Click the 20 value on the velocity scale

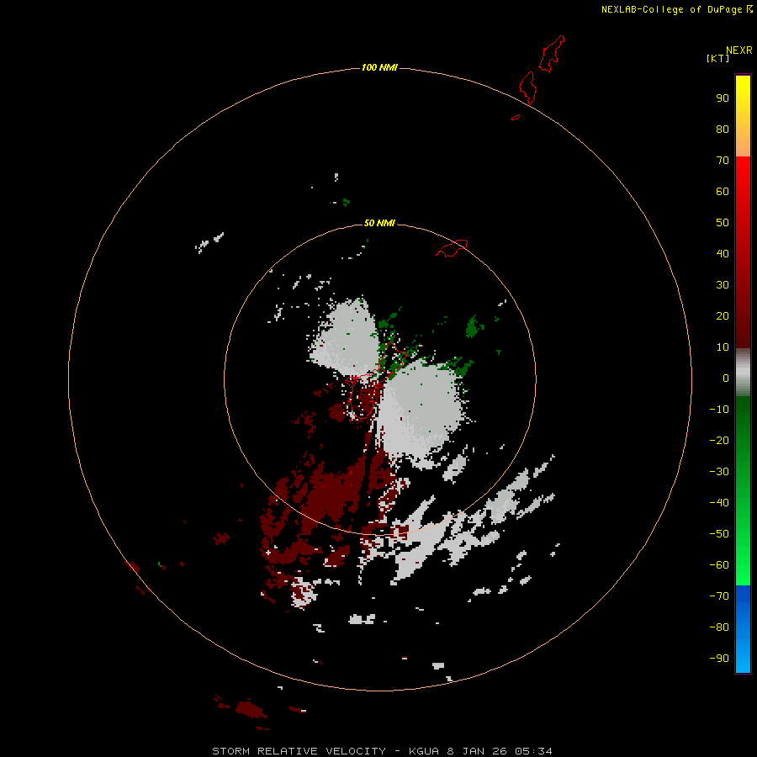point(723,315)
